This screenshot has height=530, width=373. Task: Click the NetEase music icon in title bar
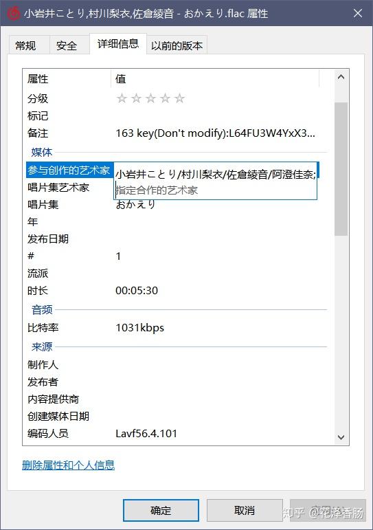click(x=14, y=14)
